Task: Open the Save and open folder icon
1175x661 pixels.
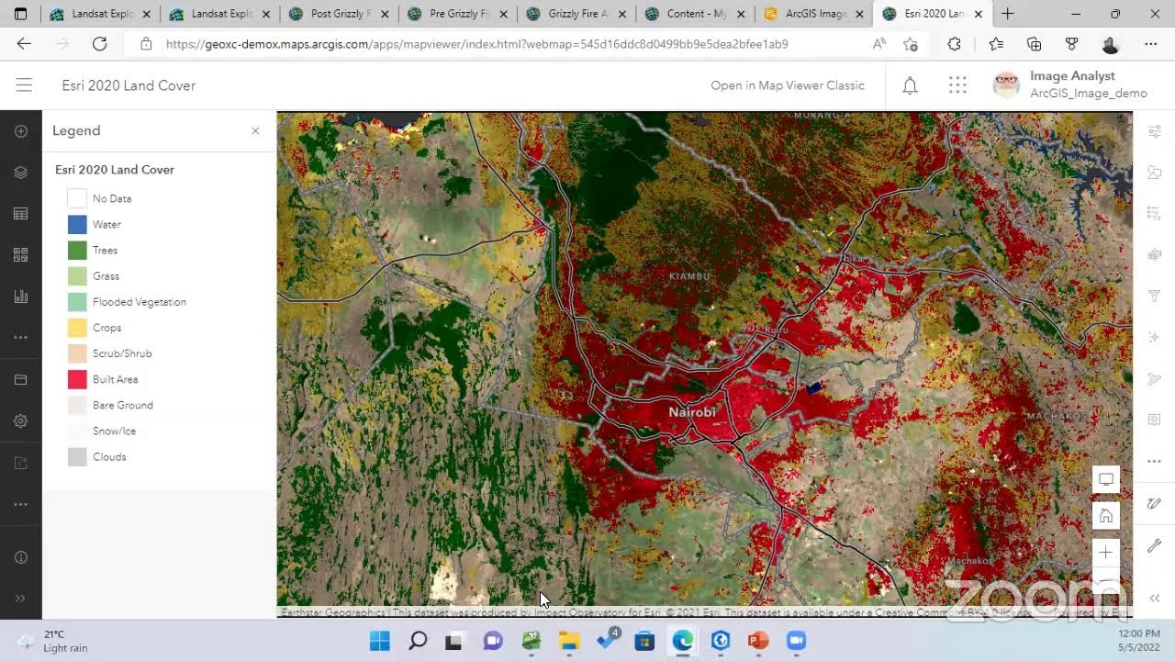Action: point(20,380)
